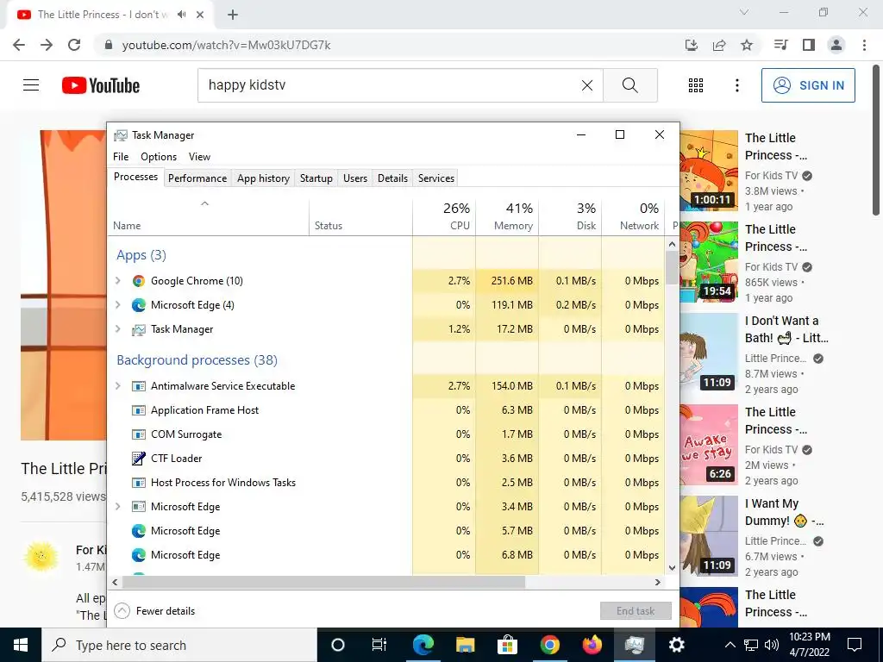Click the share page icon in address bar
The image size is (883, 662).
(719, 45)
